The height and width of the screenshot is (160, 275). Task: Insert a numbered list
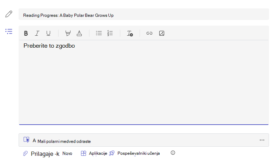[x=110, y=33]
